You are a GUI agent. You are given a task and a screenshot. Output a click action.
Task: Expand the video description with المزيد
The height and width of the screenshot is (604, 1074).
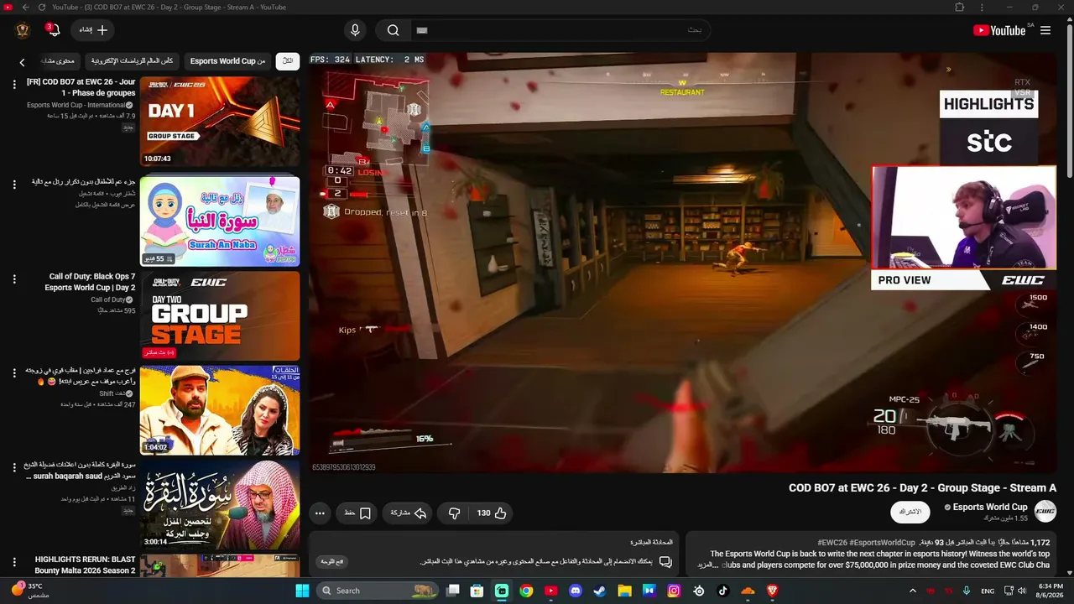click(x=706, y=565)
